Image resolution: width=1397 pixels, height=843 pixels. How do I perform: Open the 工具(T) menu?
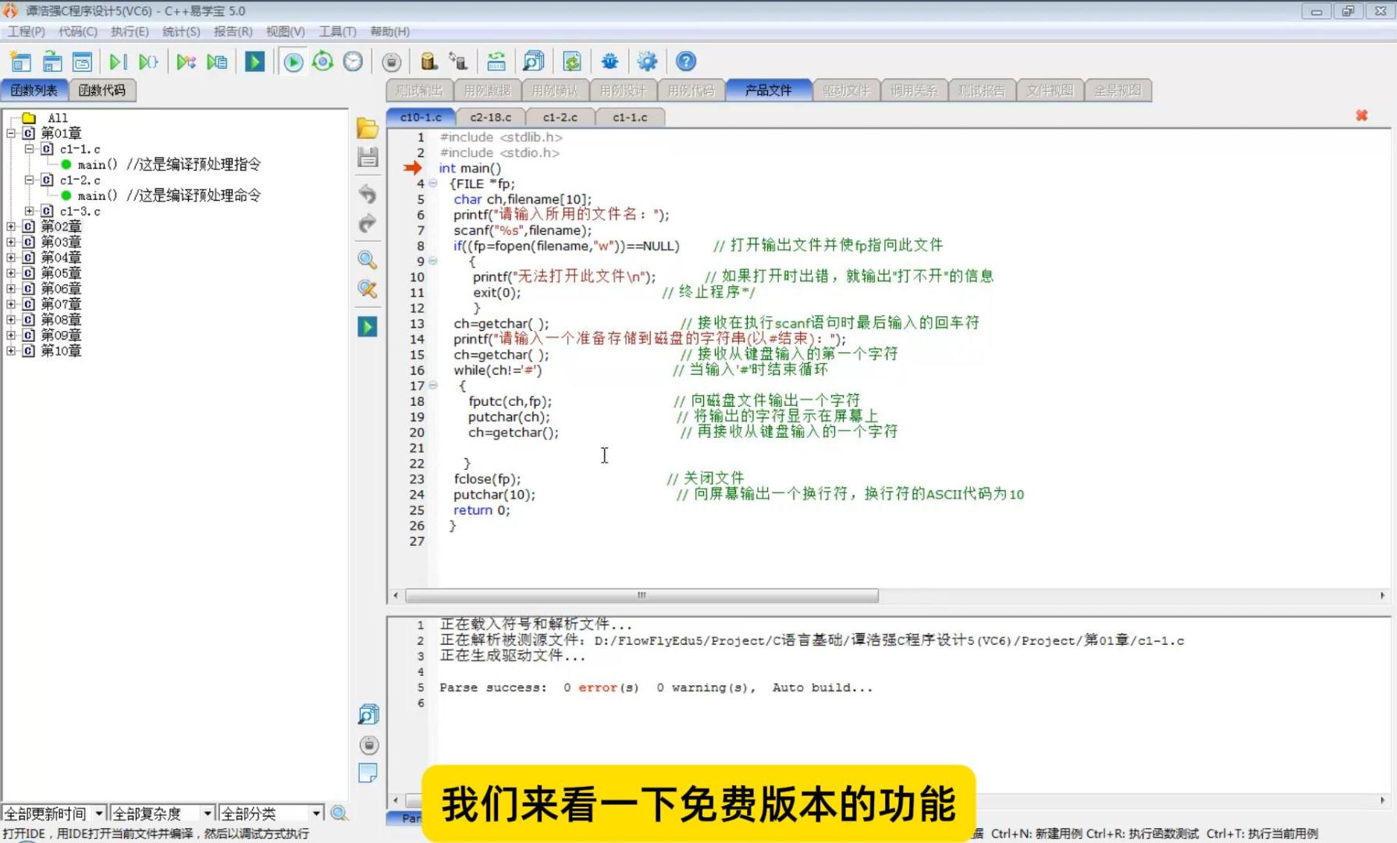click(x=337, y=31)
